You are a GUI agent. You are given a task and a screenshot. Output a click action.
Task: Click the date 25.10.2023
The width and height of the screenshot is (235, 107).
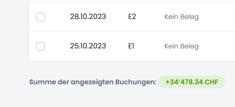click(88, 46)
